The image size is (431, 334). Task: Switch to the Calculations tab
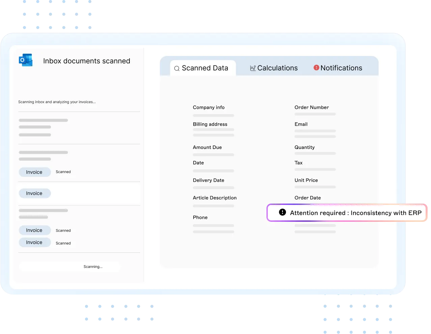pyautogui.click(x=274, y=68)
